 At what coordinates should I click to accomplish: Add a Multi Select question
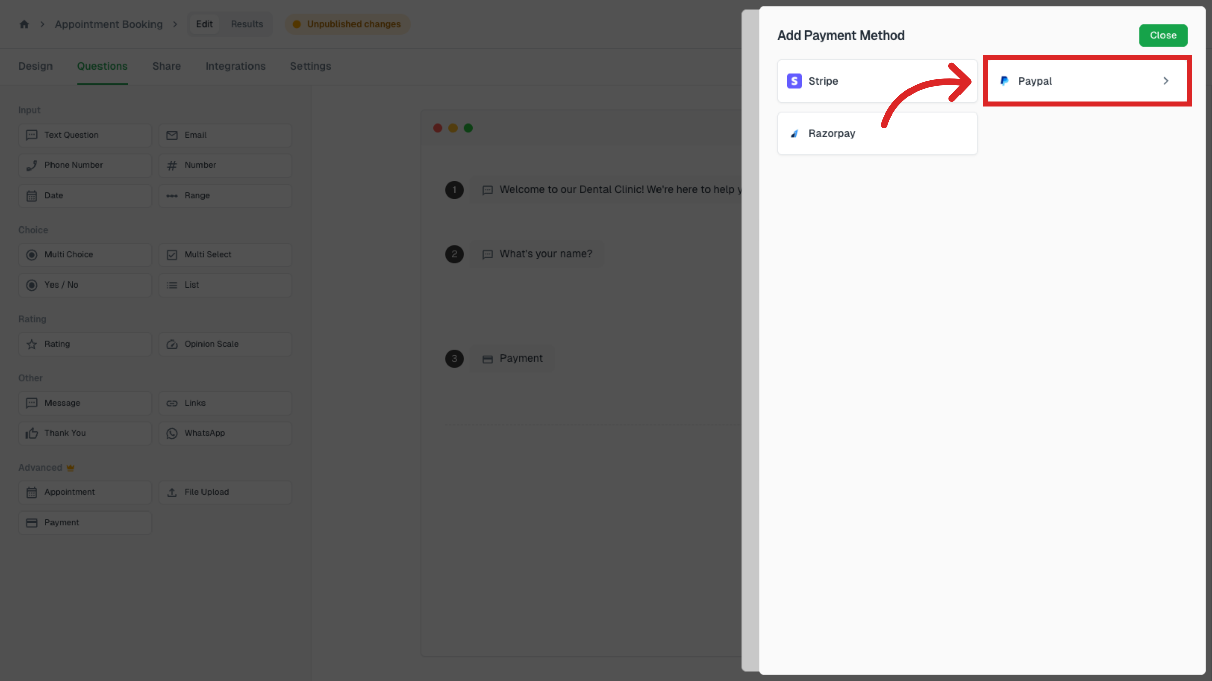(x=225, y=255)
